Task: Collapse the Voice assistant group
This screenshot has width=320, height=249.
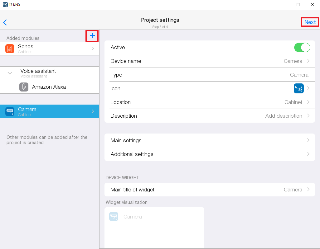Action: point(10,73)
